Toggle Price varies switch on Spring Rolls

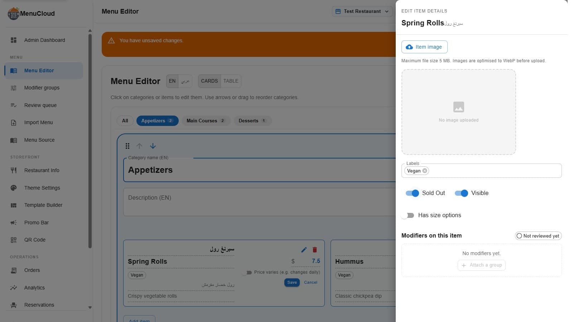[x=246, y=273]
